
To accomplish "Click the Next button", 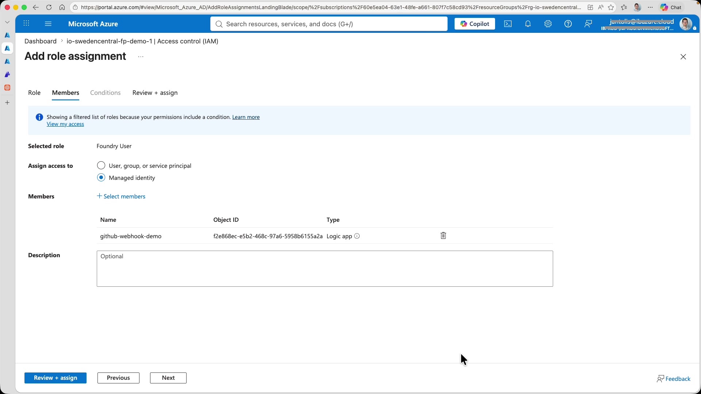I will (x=168, y=378).
